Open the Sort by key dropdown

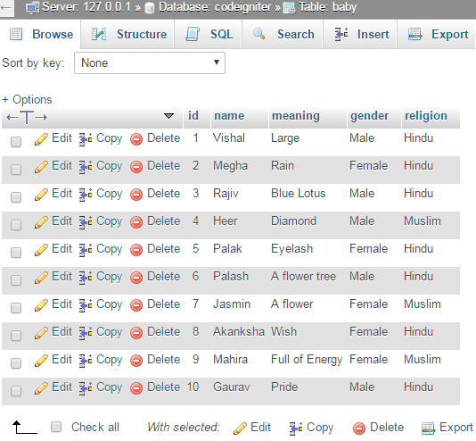point(150,62)
